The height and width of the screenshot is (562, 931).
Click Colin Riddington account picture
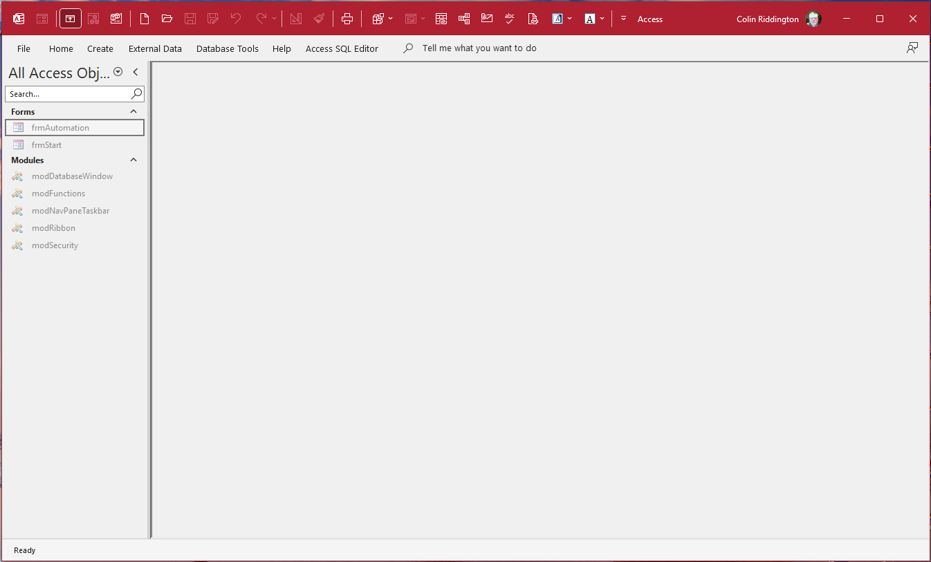pyautogui.click(x=813, y=19)
